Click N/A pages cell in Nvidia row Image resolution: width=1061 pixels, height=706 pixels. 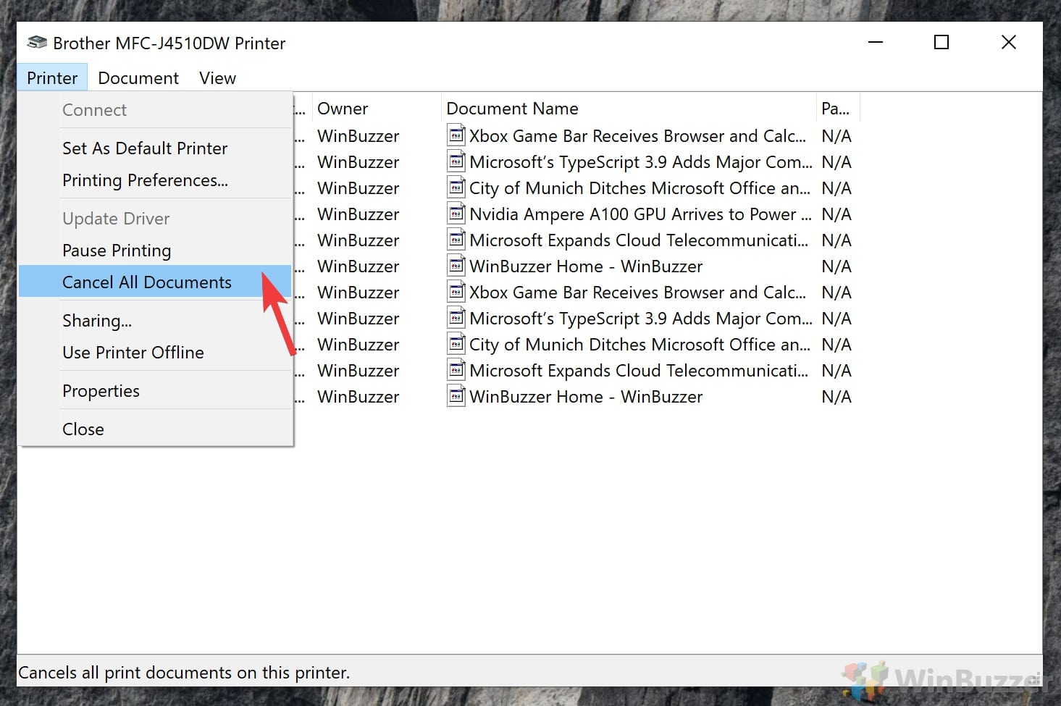point(836,214)
